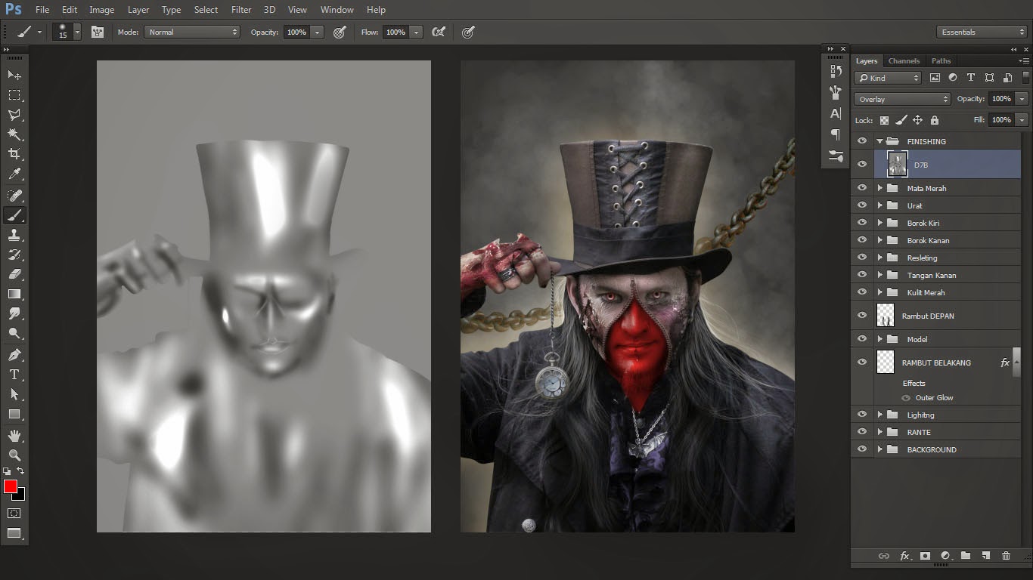
Task: Change screen mode icon in toolbox
Action: click(14, 532)
